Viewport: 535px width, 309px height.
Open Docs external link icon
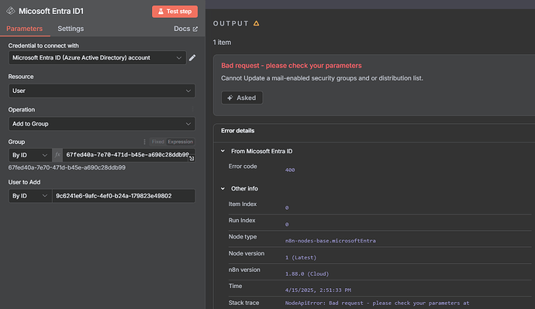pyautogui.click(x=195, y=29)
